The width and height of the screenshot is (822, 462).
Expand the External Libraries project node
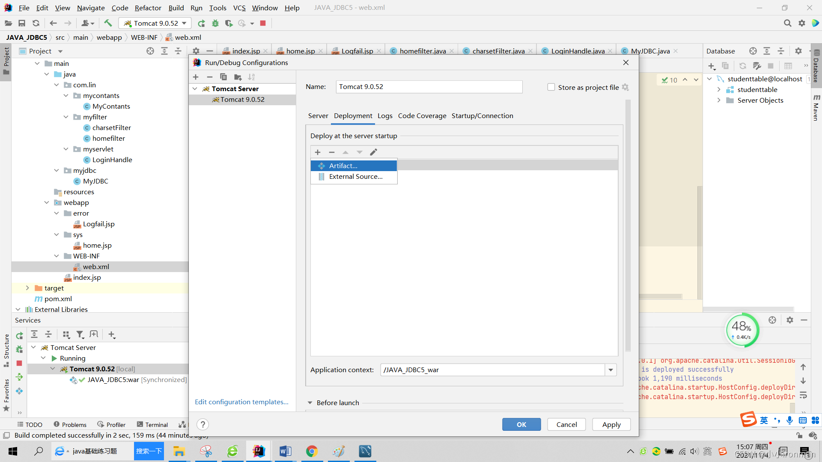(x=20, y=309)
